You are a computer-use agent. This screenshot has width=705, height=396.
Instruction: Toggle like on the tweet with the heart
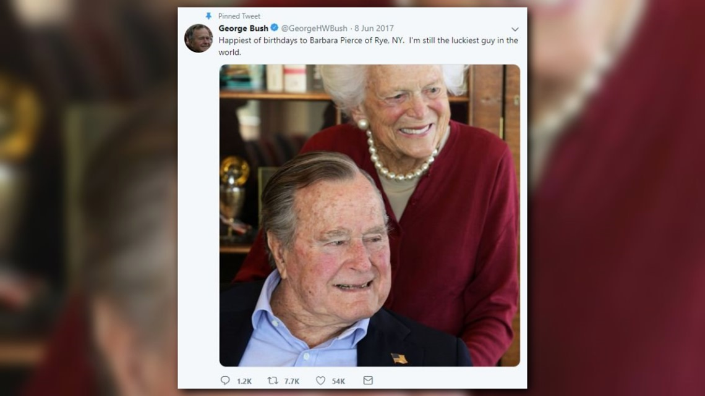click(320, 381)
